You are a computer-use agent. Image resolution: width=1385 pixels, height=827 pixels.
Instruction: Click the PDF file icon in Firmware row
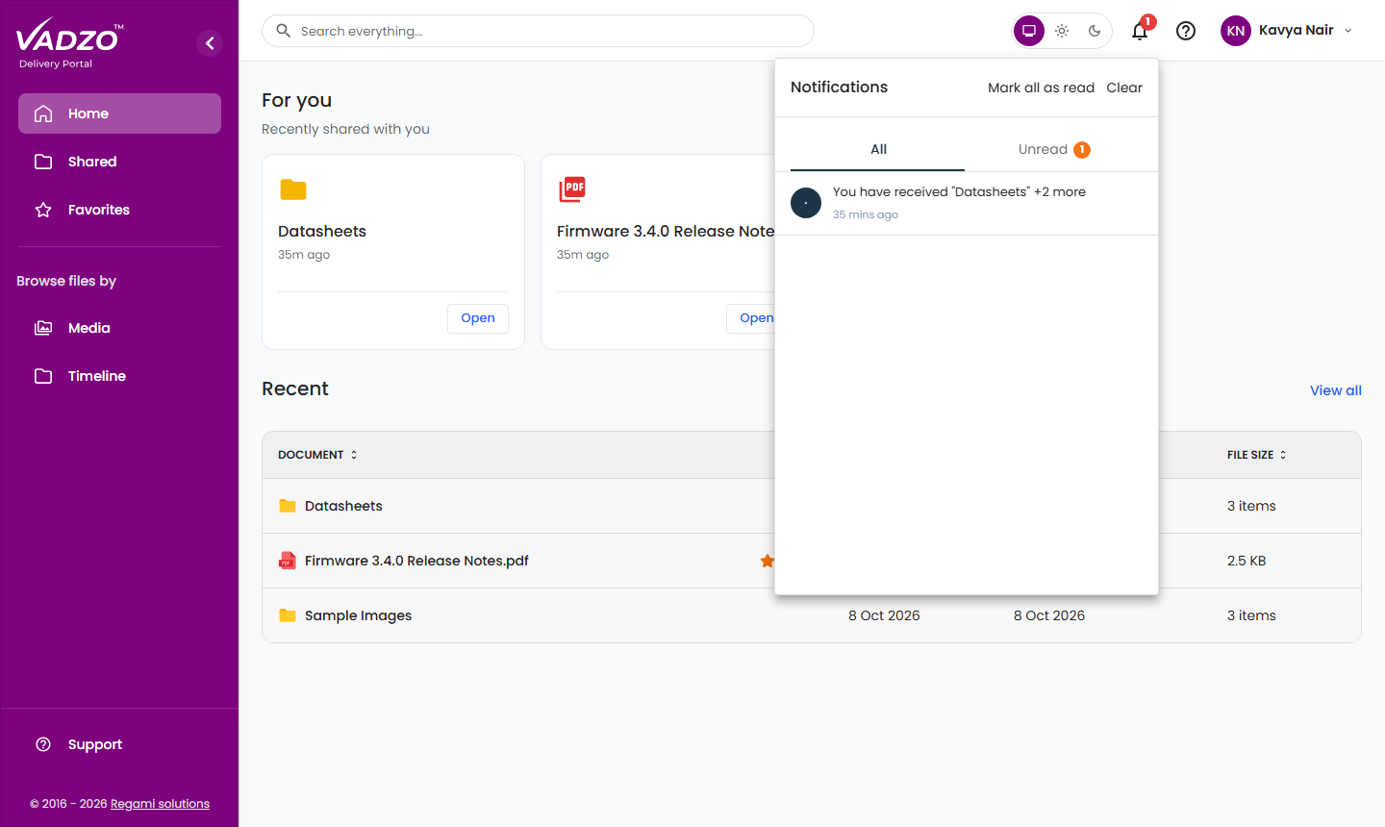(288, 561)
